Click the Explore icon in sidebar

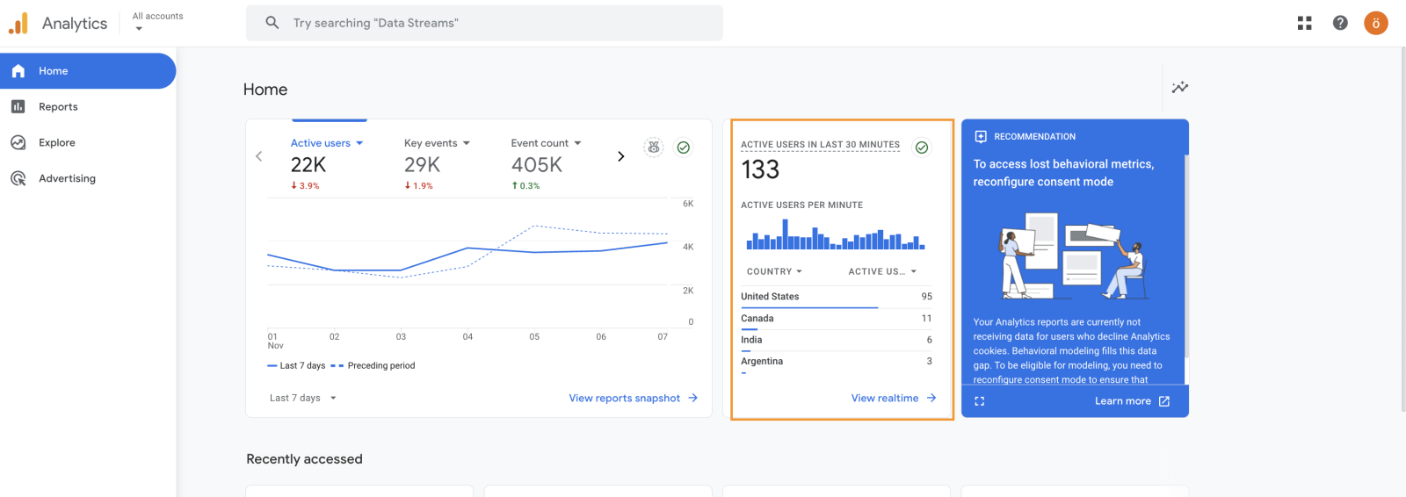pos(18,142)
